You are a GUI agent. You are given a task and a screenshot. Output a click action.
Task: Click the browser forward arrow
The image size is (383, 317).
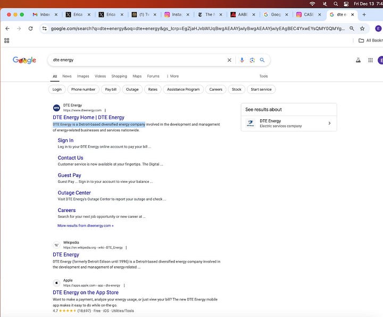(19, 29)
